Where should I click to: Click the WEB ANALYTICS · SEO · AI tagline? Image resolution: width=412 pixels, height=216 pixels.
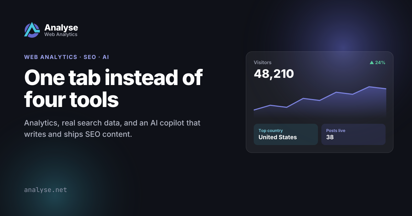click(x=67, y=57)
